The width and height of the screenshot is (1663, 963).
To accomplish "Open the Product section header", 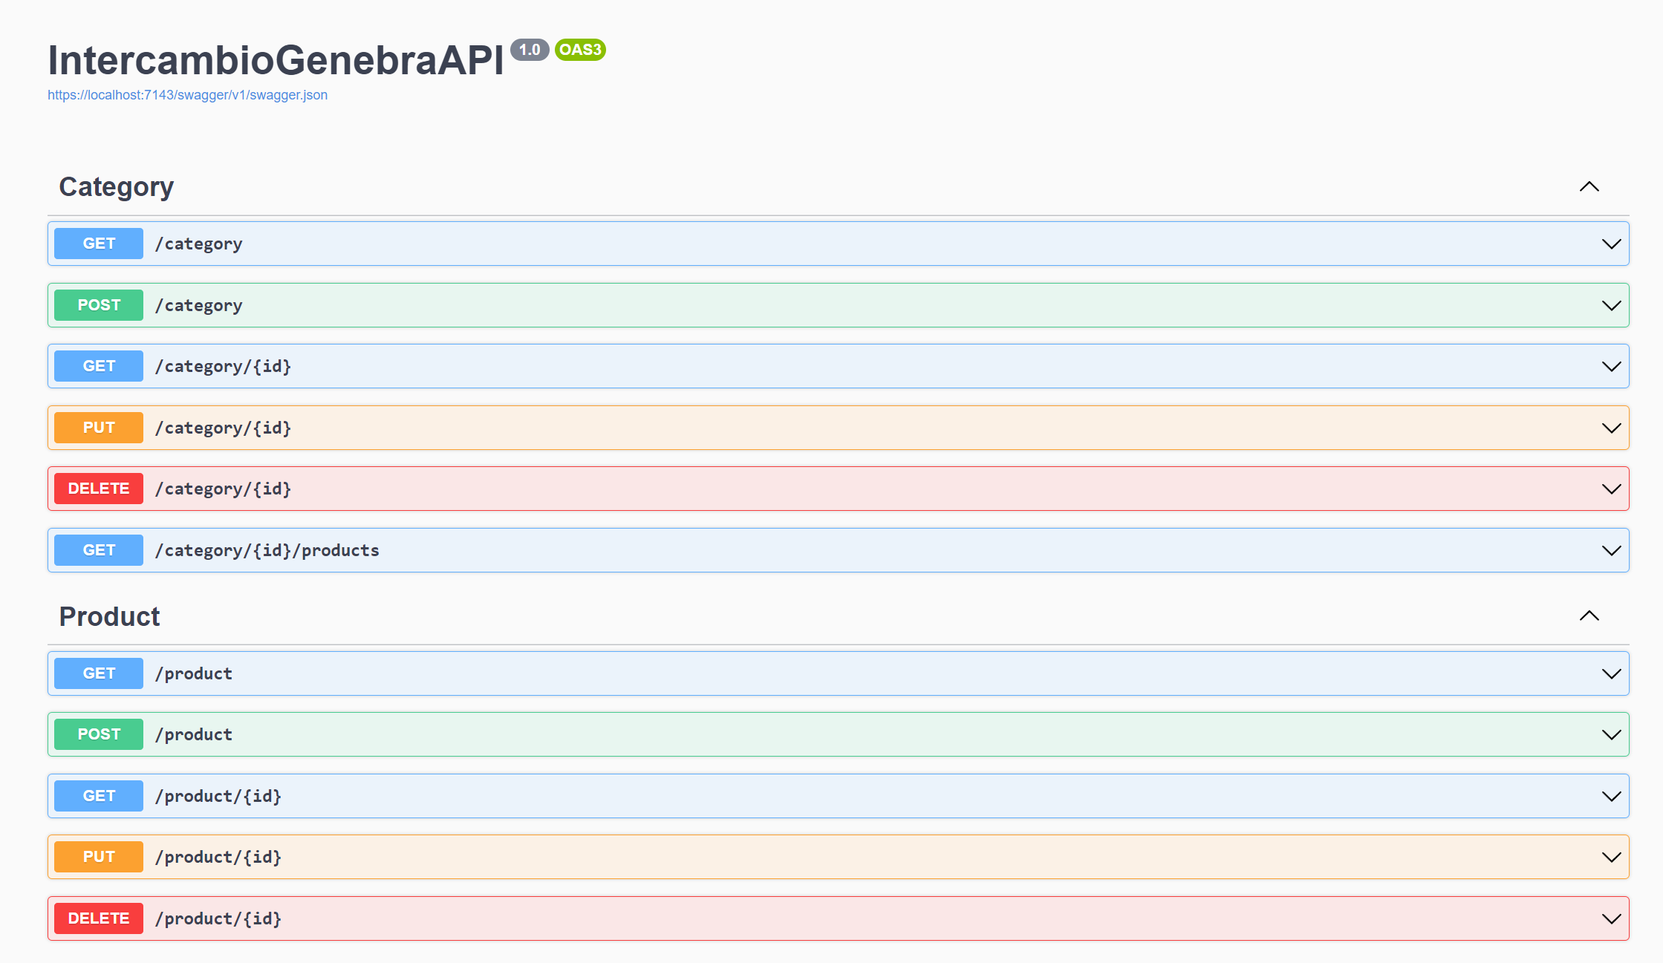I will click(x=109, y=616).
